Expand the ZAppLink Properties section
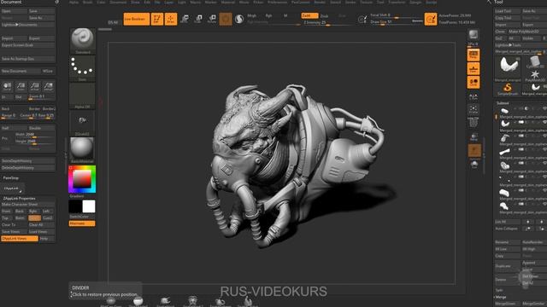 tap(19, 198)
